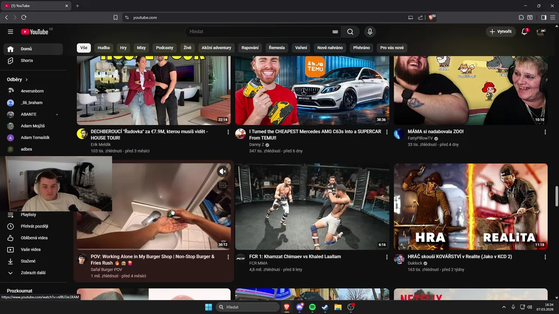Select the Hry filter chip
This screenshot has width=559, height=314.
[123, 48]
